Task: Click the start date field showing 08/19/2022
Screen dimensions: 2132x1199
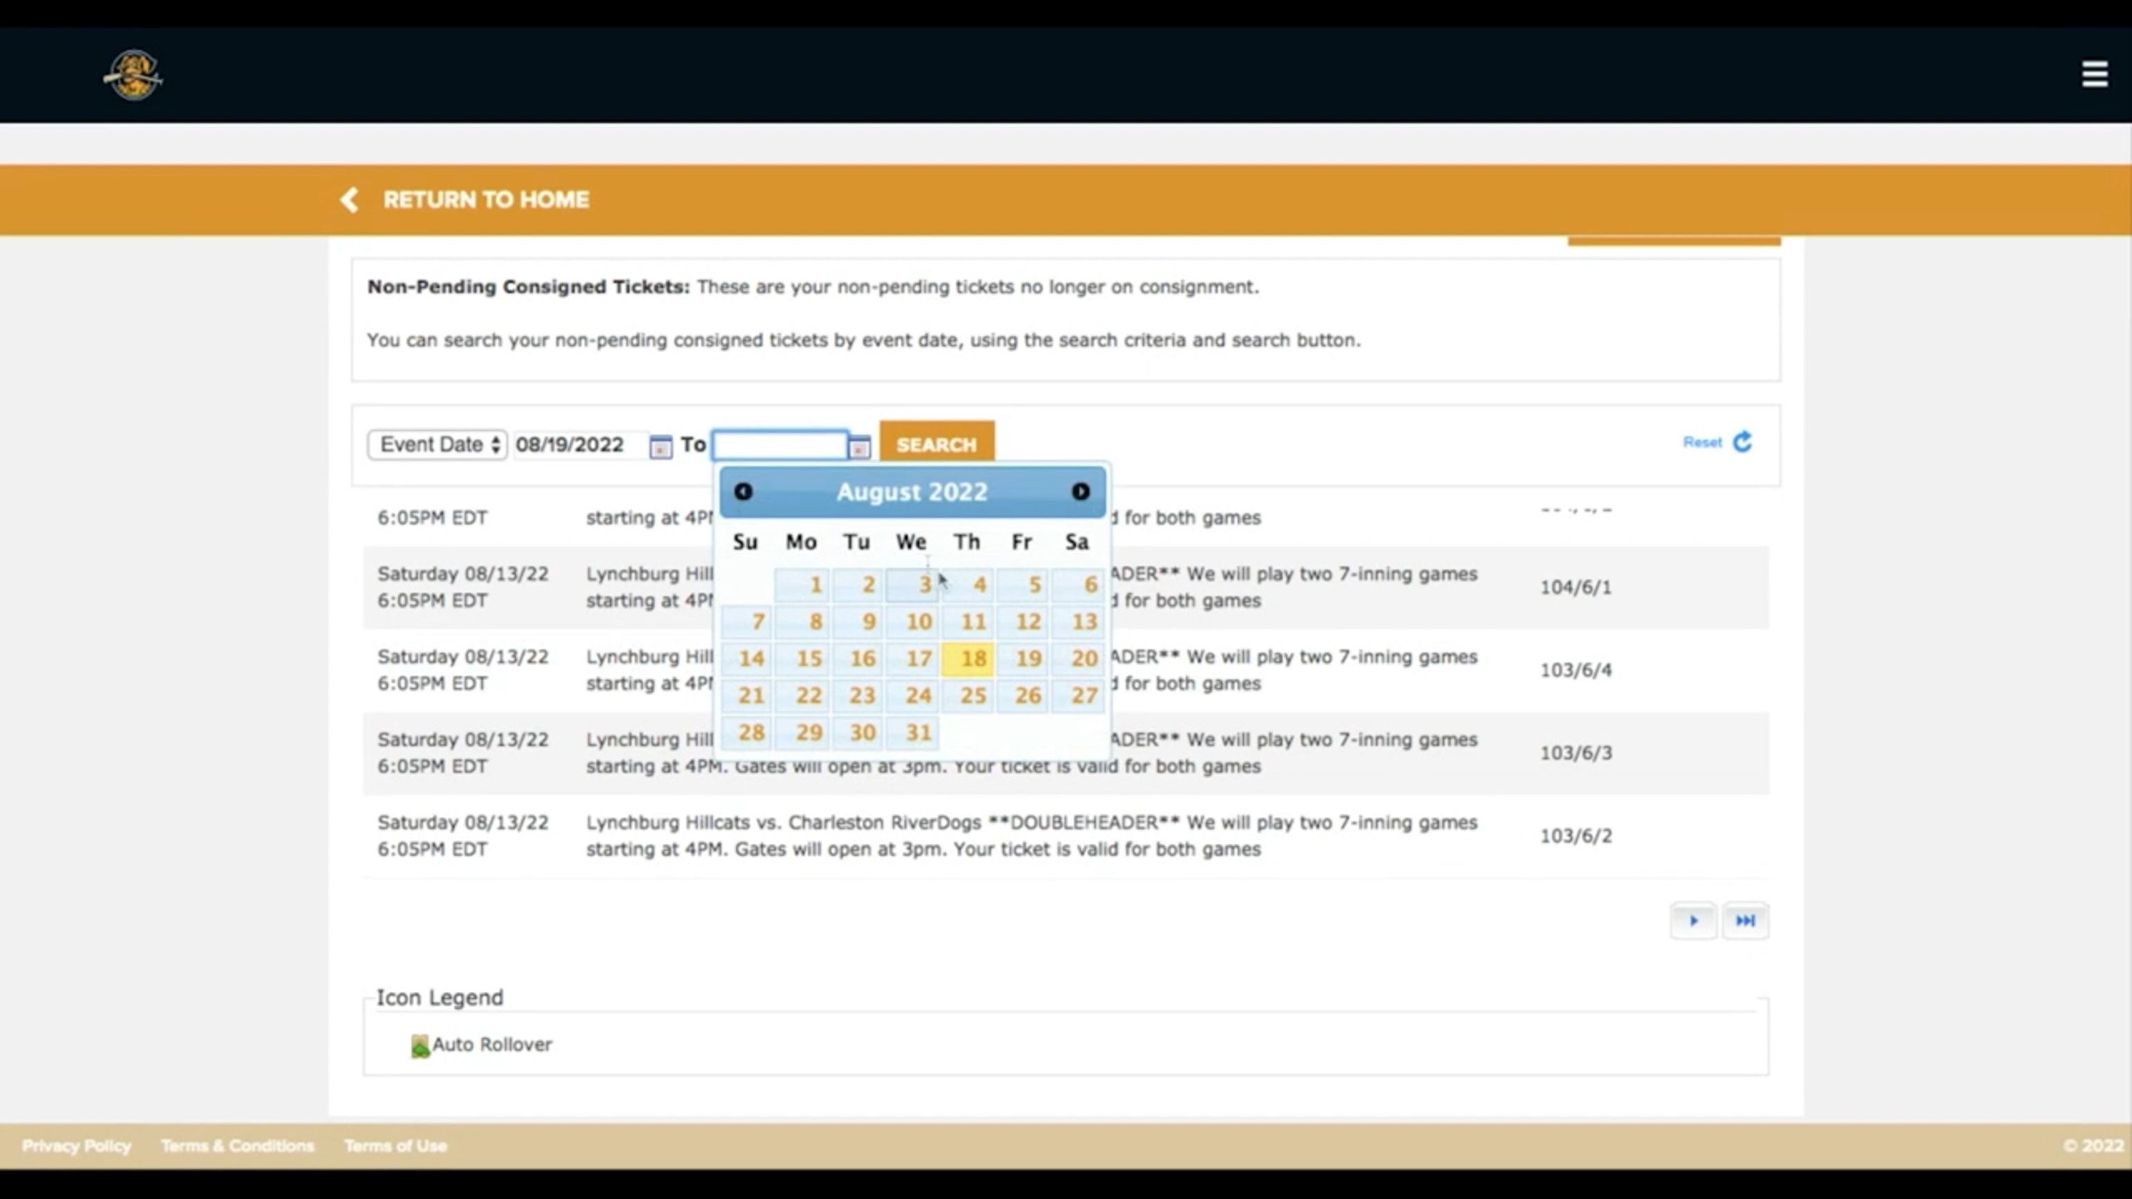Action: pyautogui.click(x=579, y=445)
